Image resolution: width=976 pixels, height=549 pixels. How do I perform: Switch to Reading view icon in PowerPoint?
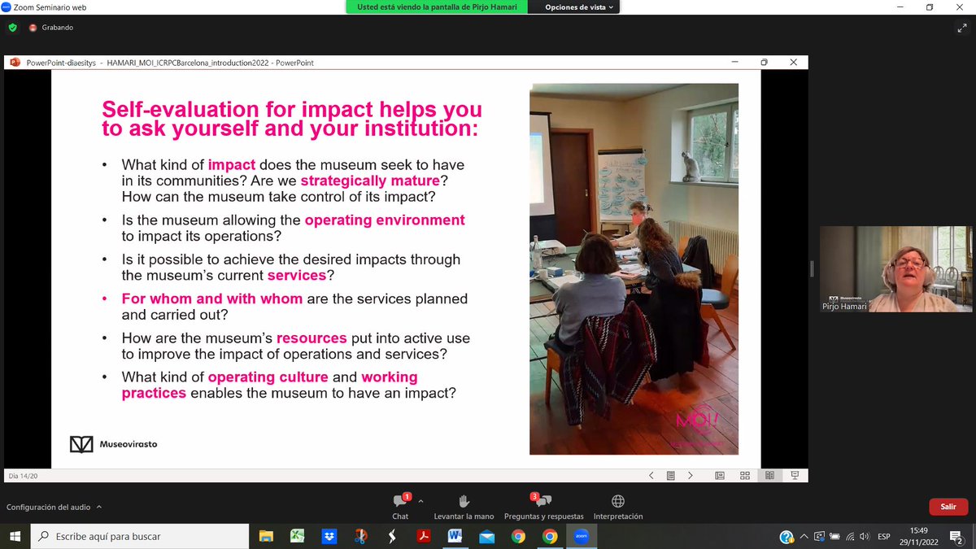[769, 475]
